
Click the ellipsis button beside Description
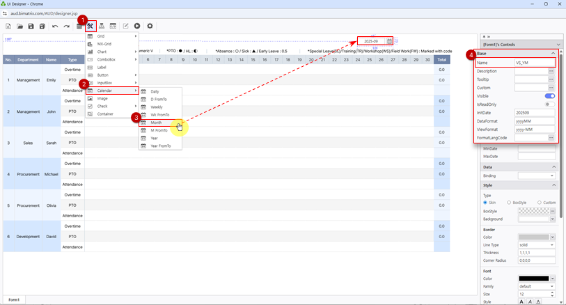(551, 71)
